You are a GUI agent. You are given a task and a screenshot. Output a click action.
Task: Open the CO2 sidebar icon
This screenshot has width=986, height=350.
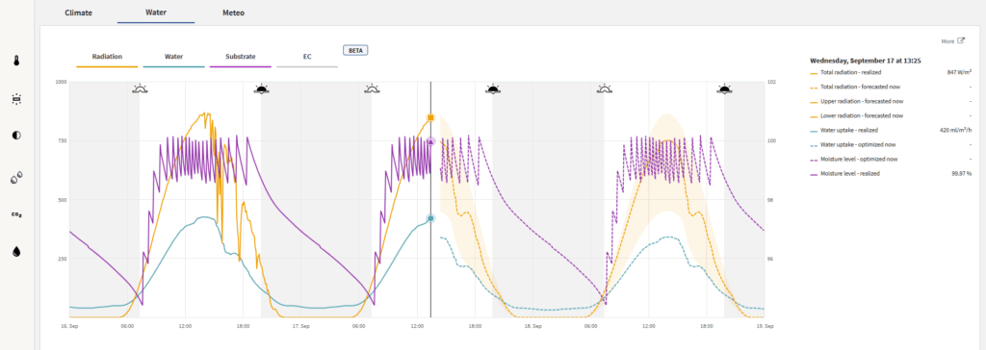point(17,214)
